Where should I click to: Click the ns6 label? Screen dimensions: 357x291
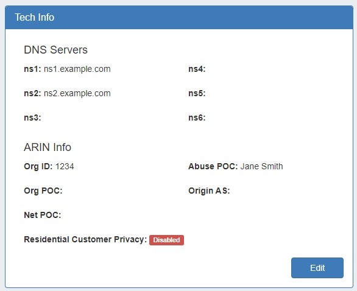197,117
